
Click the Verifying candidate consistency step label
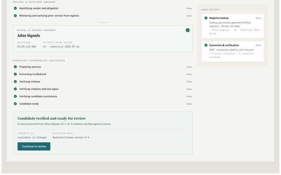38,96
